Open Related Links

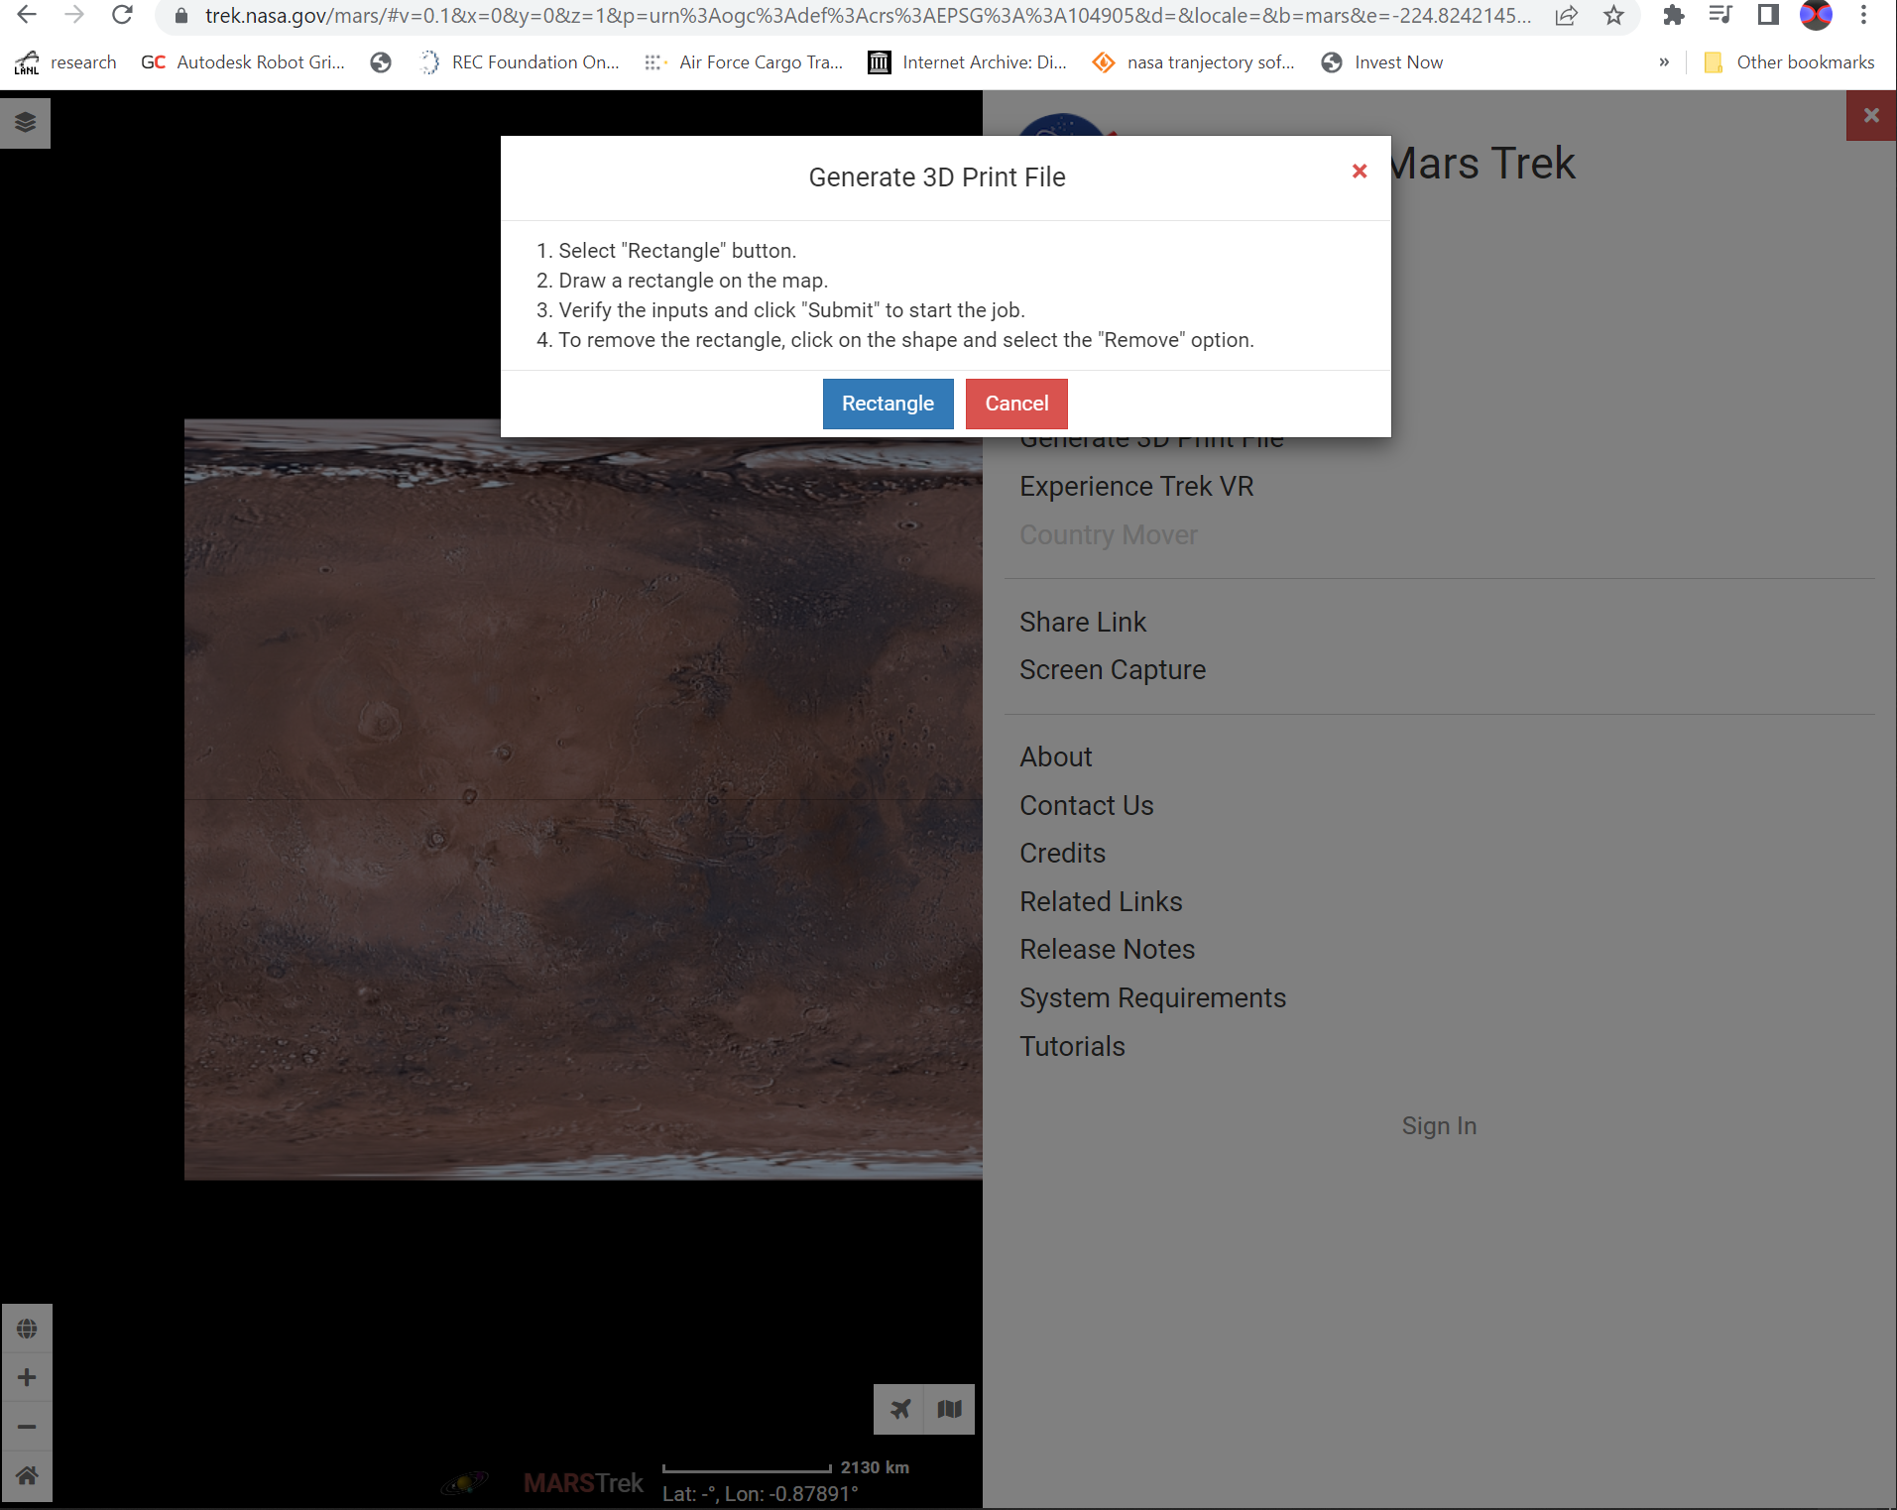coord(1101,902)
